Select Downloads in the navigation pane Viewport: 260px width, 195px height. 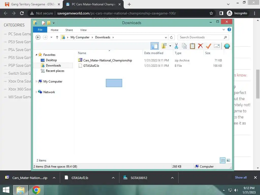coord(53,65)
